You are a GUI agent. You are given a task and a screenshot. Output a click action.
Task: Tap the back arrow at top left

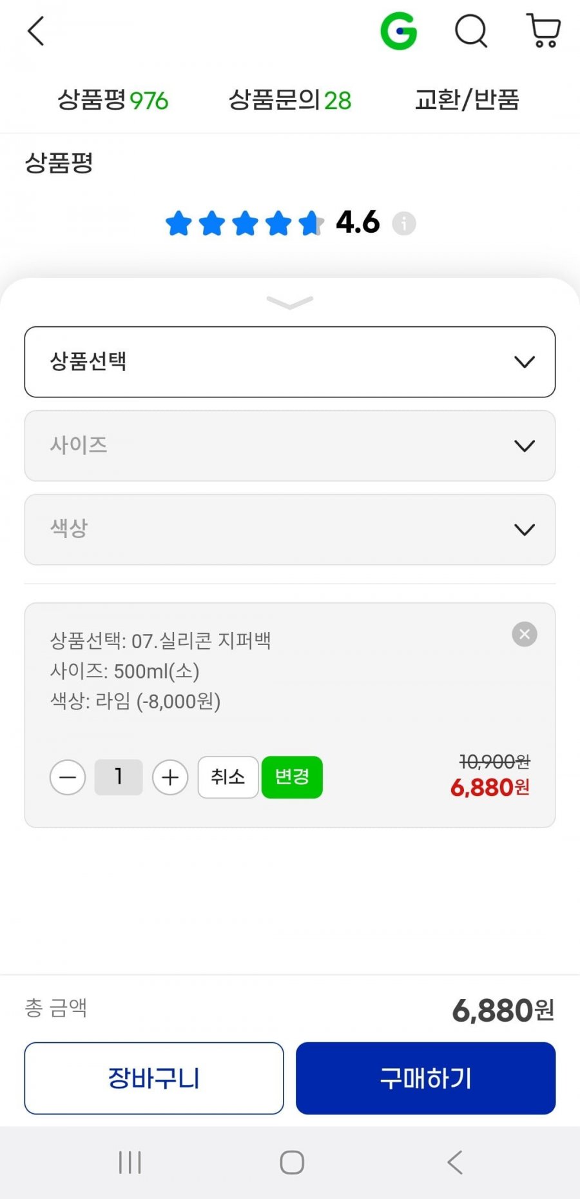click(x=36, y=32)
